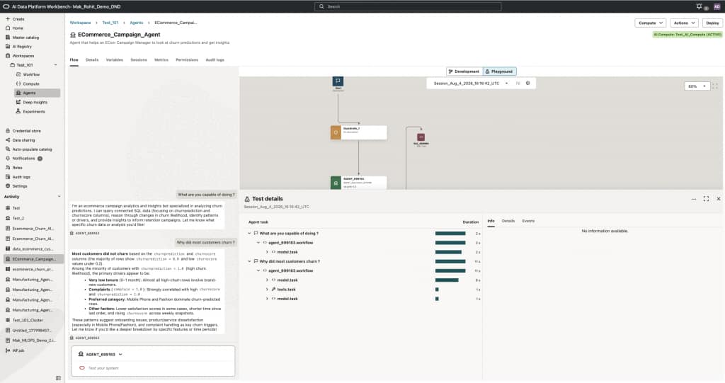This screenshot has width=725, height=383.
Task: Close the Test details panel
Action: [x=719, y=199]
